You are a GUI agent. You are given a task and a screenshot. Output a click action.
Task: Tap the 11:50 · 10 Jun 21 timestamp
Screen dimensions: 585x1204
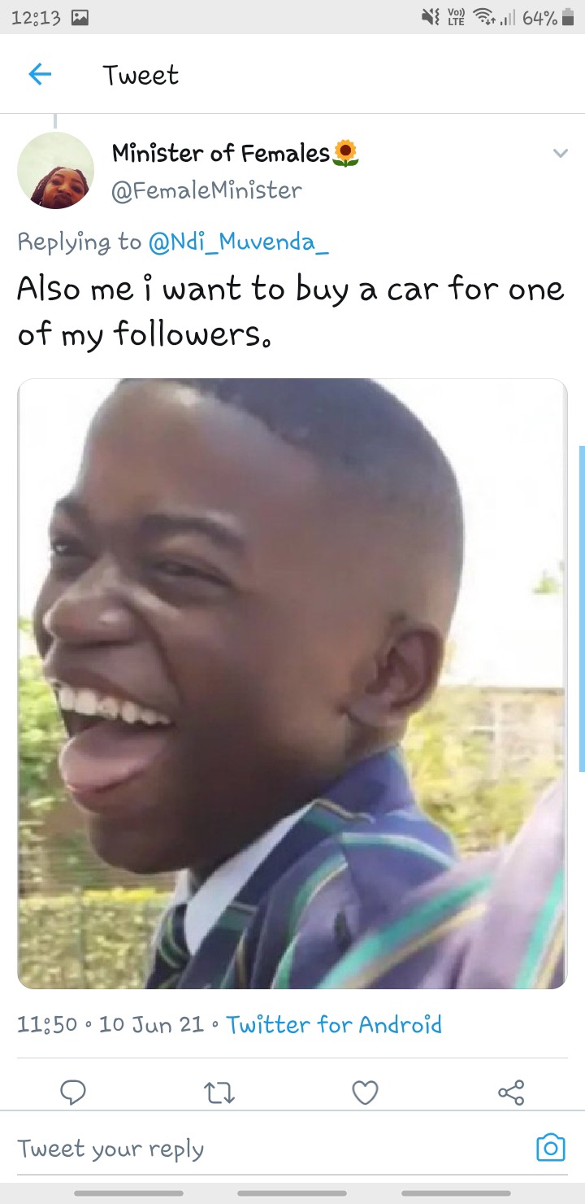(110, 1024)
